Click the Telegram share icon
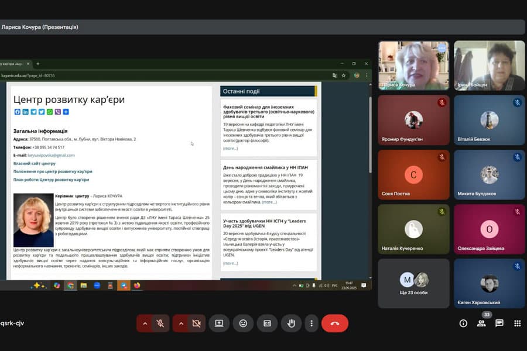 (33, 112)
